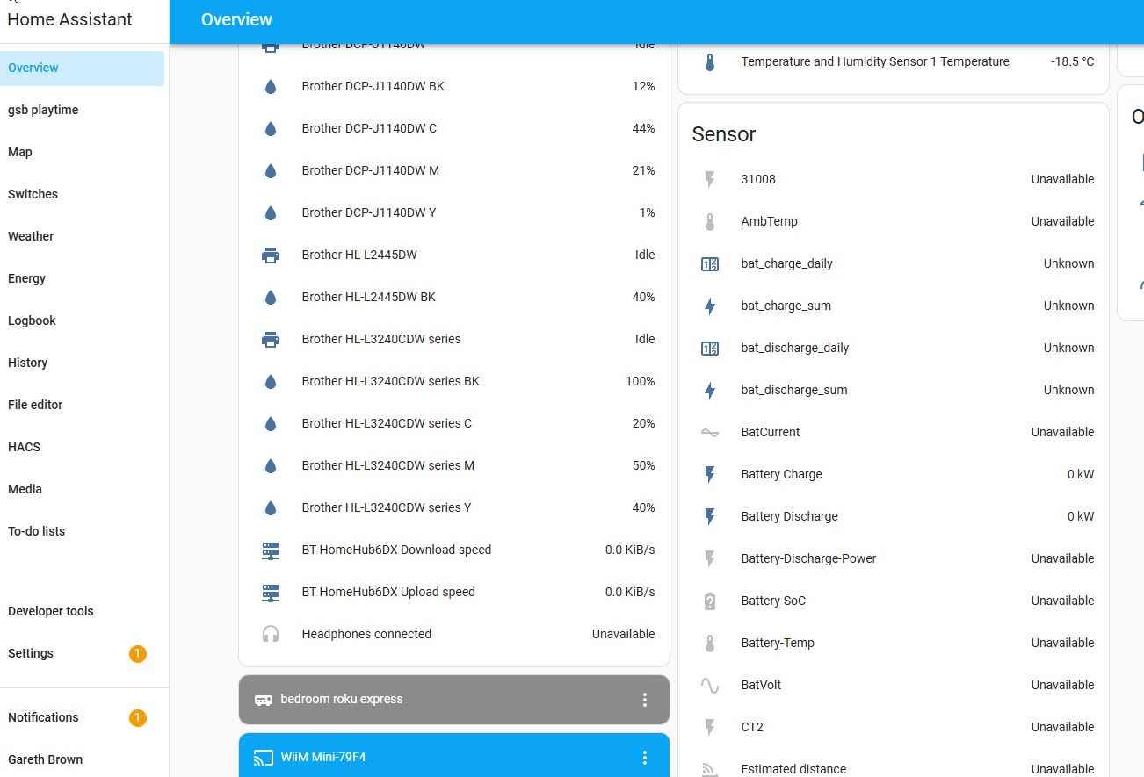Screen dimensions: 1144x777
Task: Click the BT HomeHub6DX Download speed server icon
Action: pos(271,550)
